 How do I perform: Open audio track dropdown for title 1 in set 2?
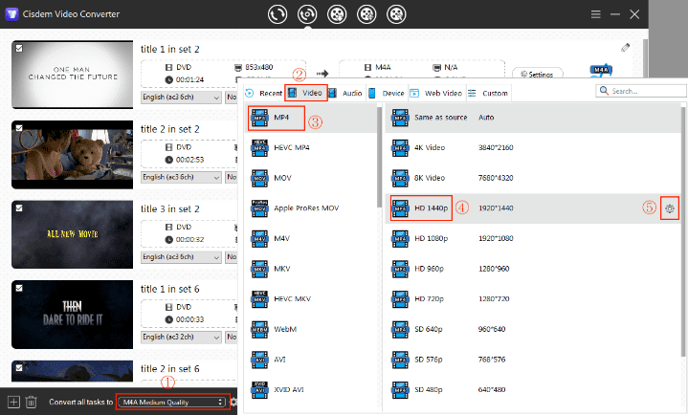click(181, 98)
